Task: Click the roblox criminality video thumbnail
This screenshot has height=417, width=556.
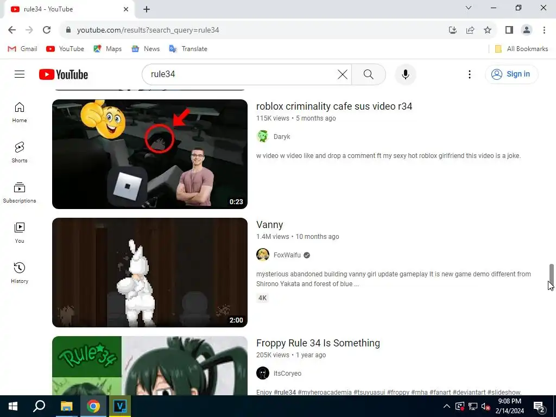Action: (x=150, y=154)
